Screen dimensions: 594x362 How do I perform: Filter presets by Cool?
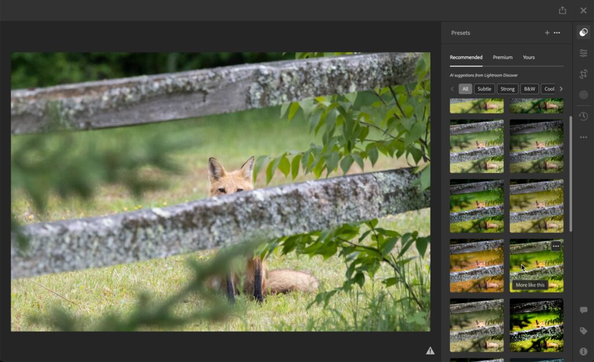[549, 89]
